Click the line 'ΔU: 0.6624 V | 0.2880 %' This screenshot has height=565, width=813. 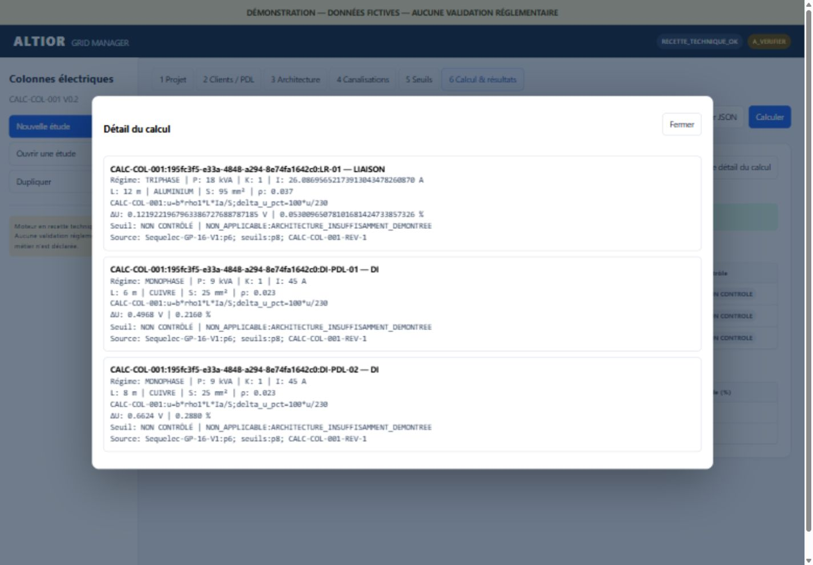point(160,415)
